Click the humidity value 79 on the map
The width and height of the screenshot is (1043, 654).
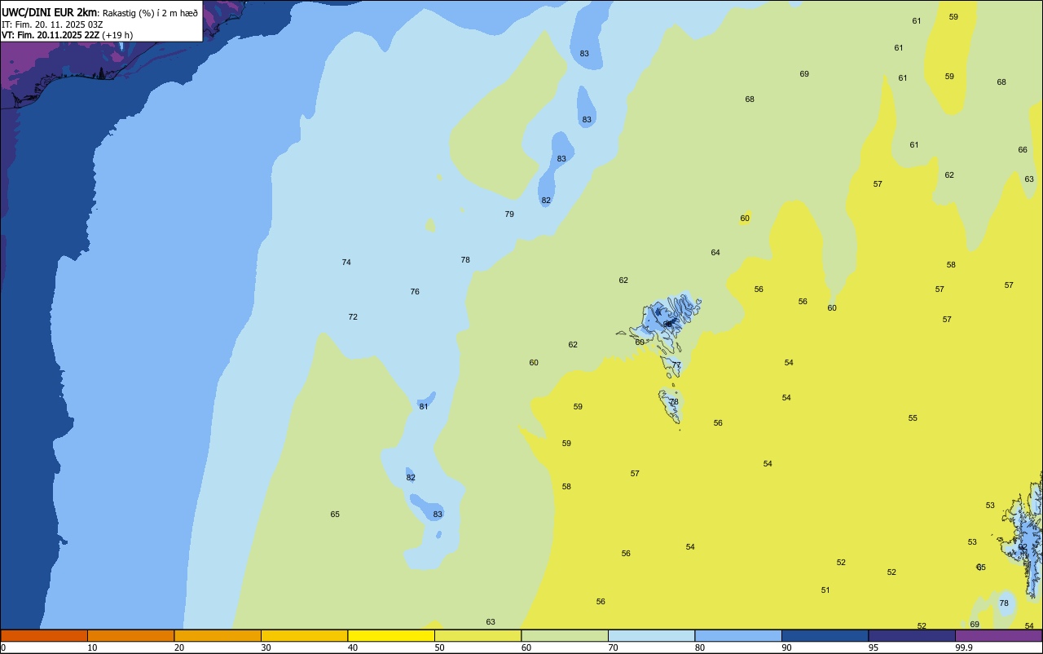pos(509,214)
